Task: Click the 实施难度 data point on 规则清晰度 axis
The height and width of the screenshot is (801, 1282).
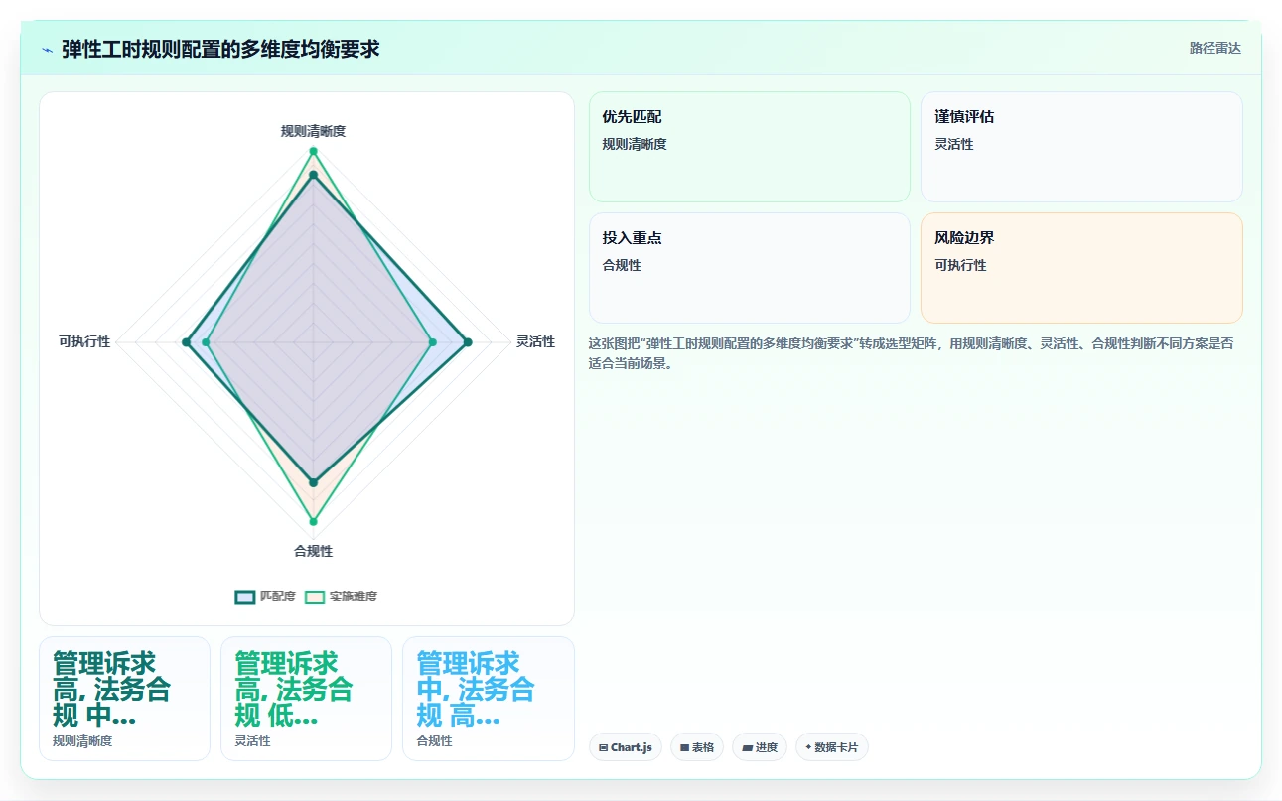Action: pos(313,151)
